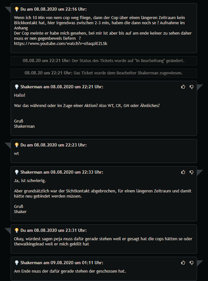The image size is (208, 281).
Task: Open the YouTube watch link in first message
Action: [x=60, y=44]
